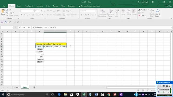Open the General number format dropdown
Image resolution: width=173 pixels, height=97 pixels.
click(x=95, y=11)
